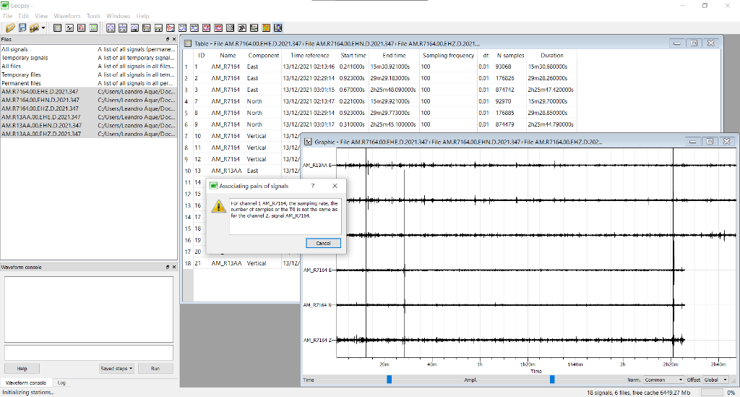Viewport: 740px width, 397px height.
Task: Click the orange spectrogram-style icon in toolbar
Action: [267, 27]
